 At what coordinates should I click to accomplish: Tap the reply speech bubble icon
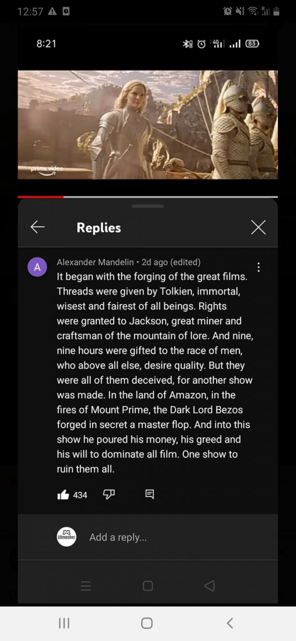pos(150,494)
